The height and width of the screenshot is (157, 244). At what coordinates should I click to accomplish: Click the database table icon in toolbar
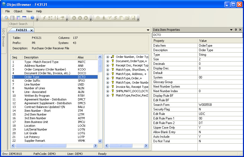coord(13,18)
